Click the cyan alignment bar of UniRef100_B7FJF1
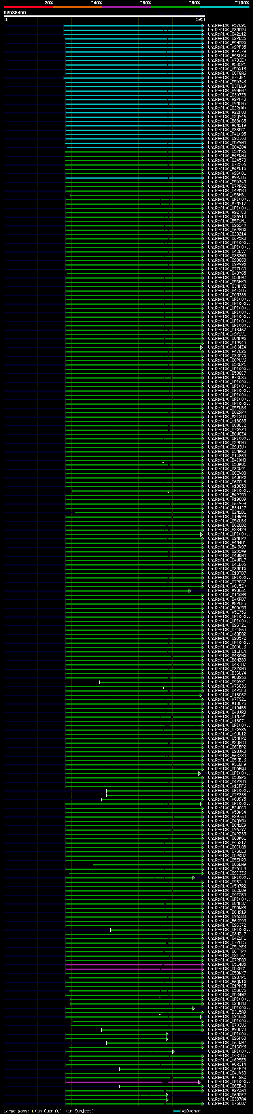 point(134,78)
